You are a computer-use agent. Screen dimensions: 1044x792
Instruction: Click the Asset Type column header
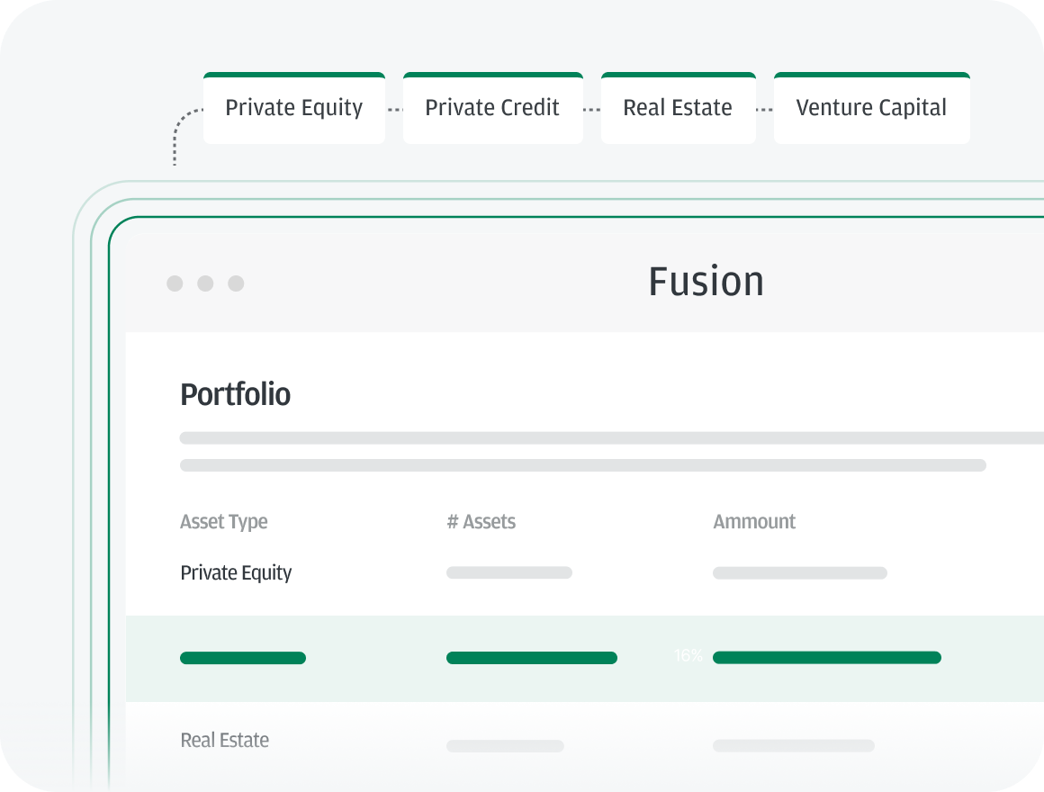224,522
